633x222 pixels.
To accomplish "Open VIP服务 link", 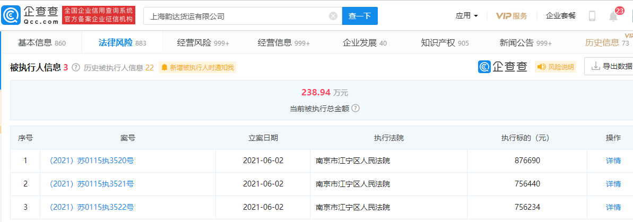I will click(511, 16).
